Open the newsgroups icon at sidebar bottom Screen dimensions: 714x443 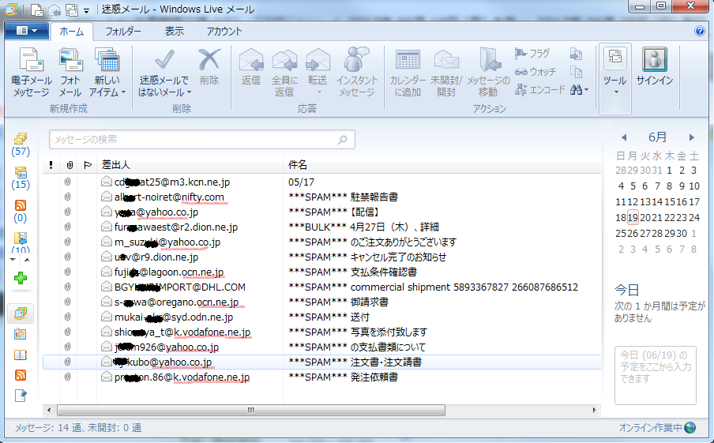21,396
